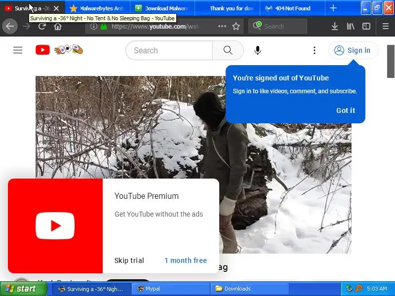Click the tray magnifier icon

[x=358, y=289]
